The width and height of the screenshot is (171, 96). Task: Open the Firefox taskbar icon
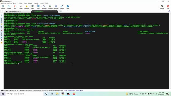(74, 94)
